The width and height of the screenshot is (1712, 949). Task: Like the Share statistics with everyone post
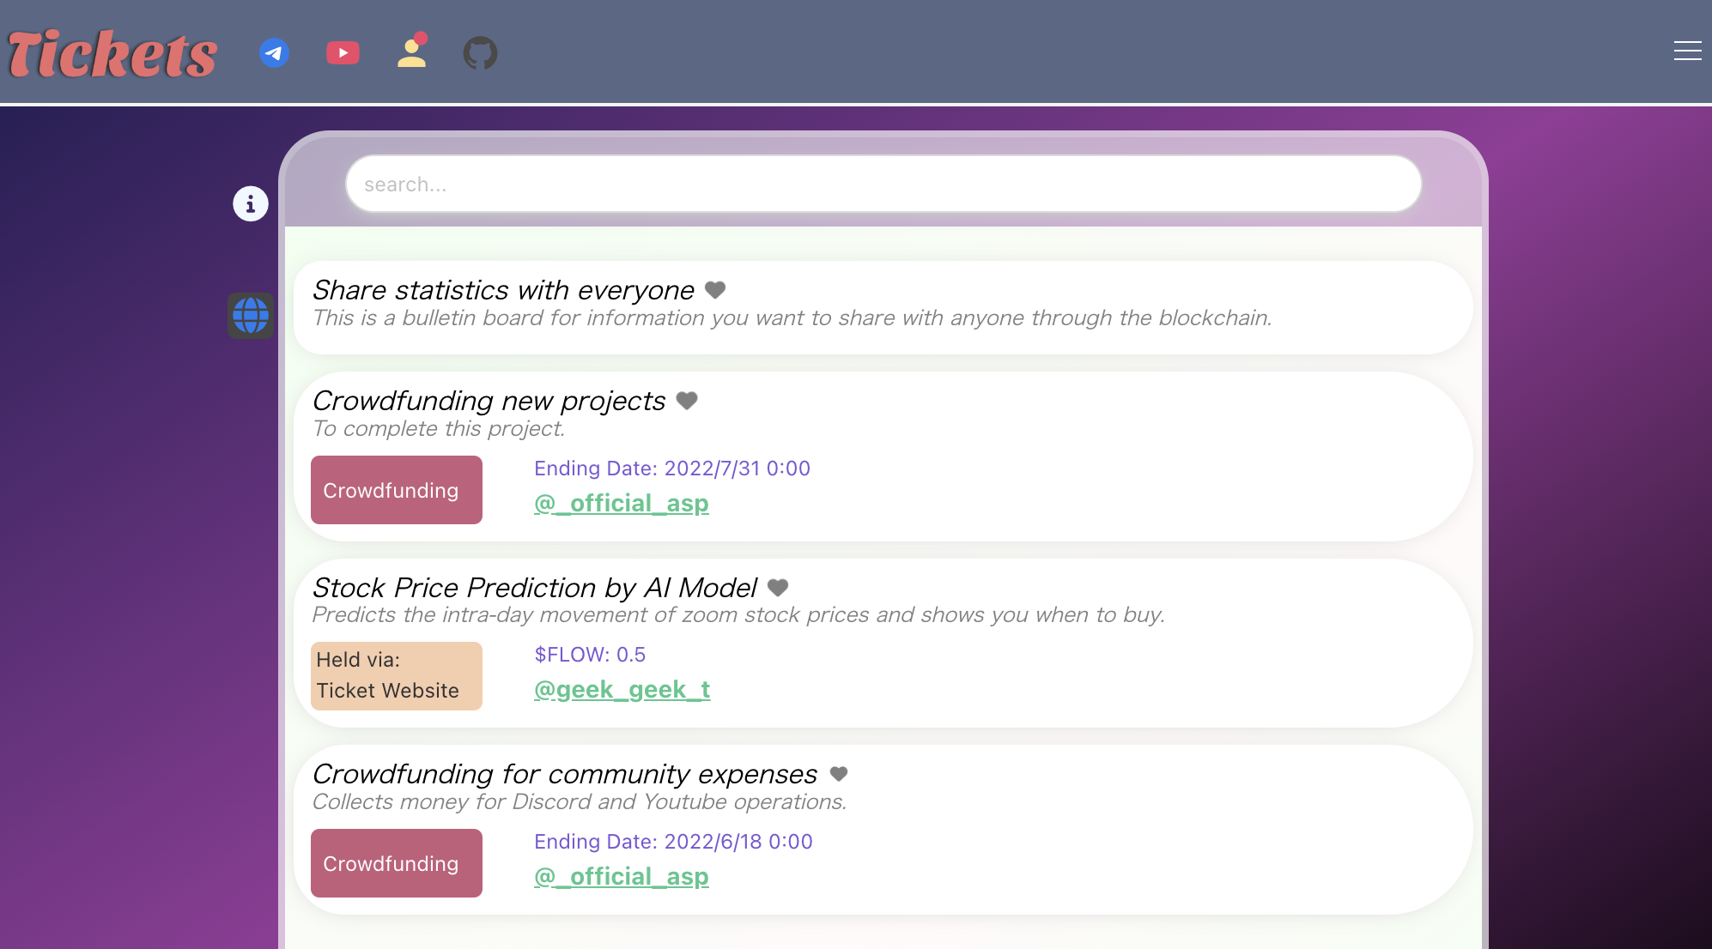[715, 290]
